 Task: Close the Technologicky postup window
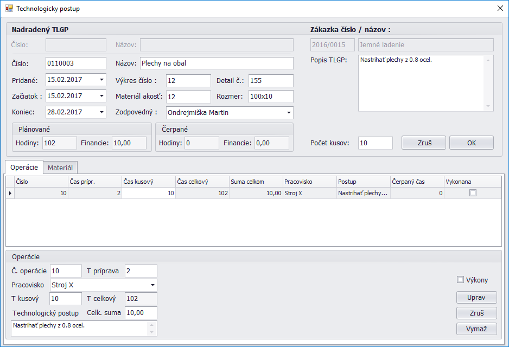coord(499,9)
